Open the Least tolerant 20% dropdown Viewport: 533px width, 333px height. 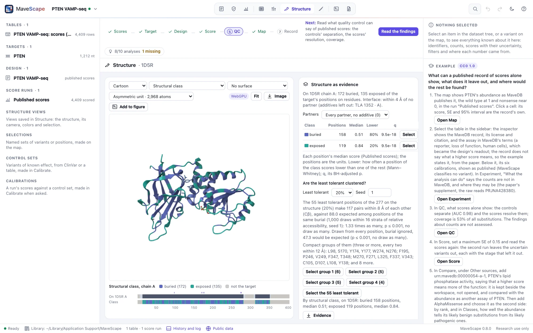(x=342, y=192)
